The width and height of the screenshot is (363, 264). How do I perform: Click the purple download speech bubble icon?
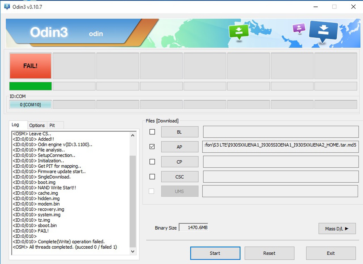[x=299, y=28]
